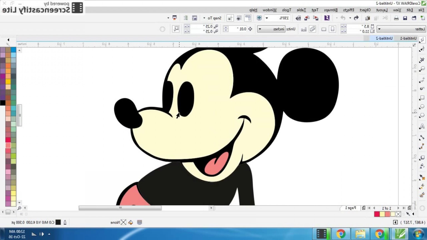Click the Print icon
Image resolution: width=427 pixels, height=240 pixels.
(396, 18)
